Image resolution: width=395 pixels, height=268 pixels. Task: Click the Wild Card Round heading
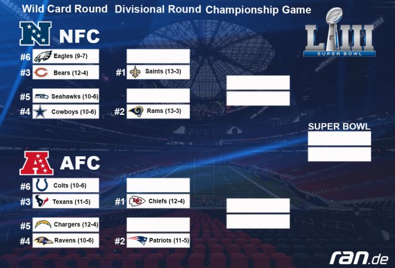[65, 9]
